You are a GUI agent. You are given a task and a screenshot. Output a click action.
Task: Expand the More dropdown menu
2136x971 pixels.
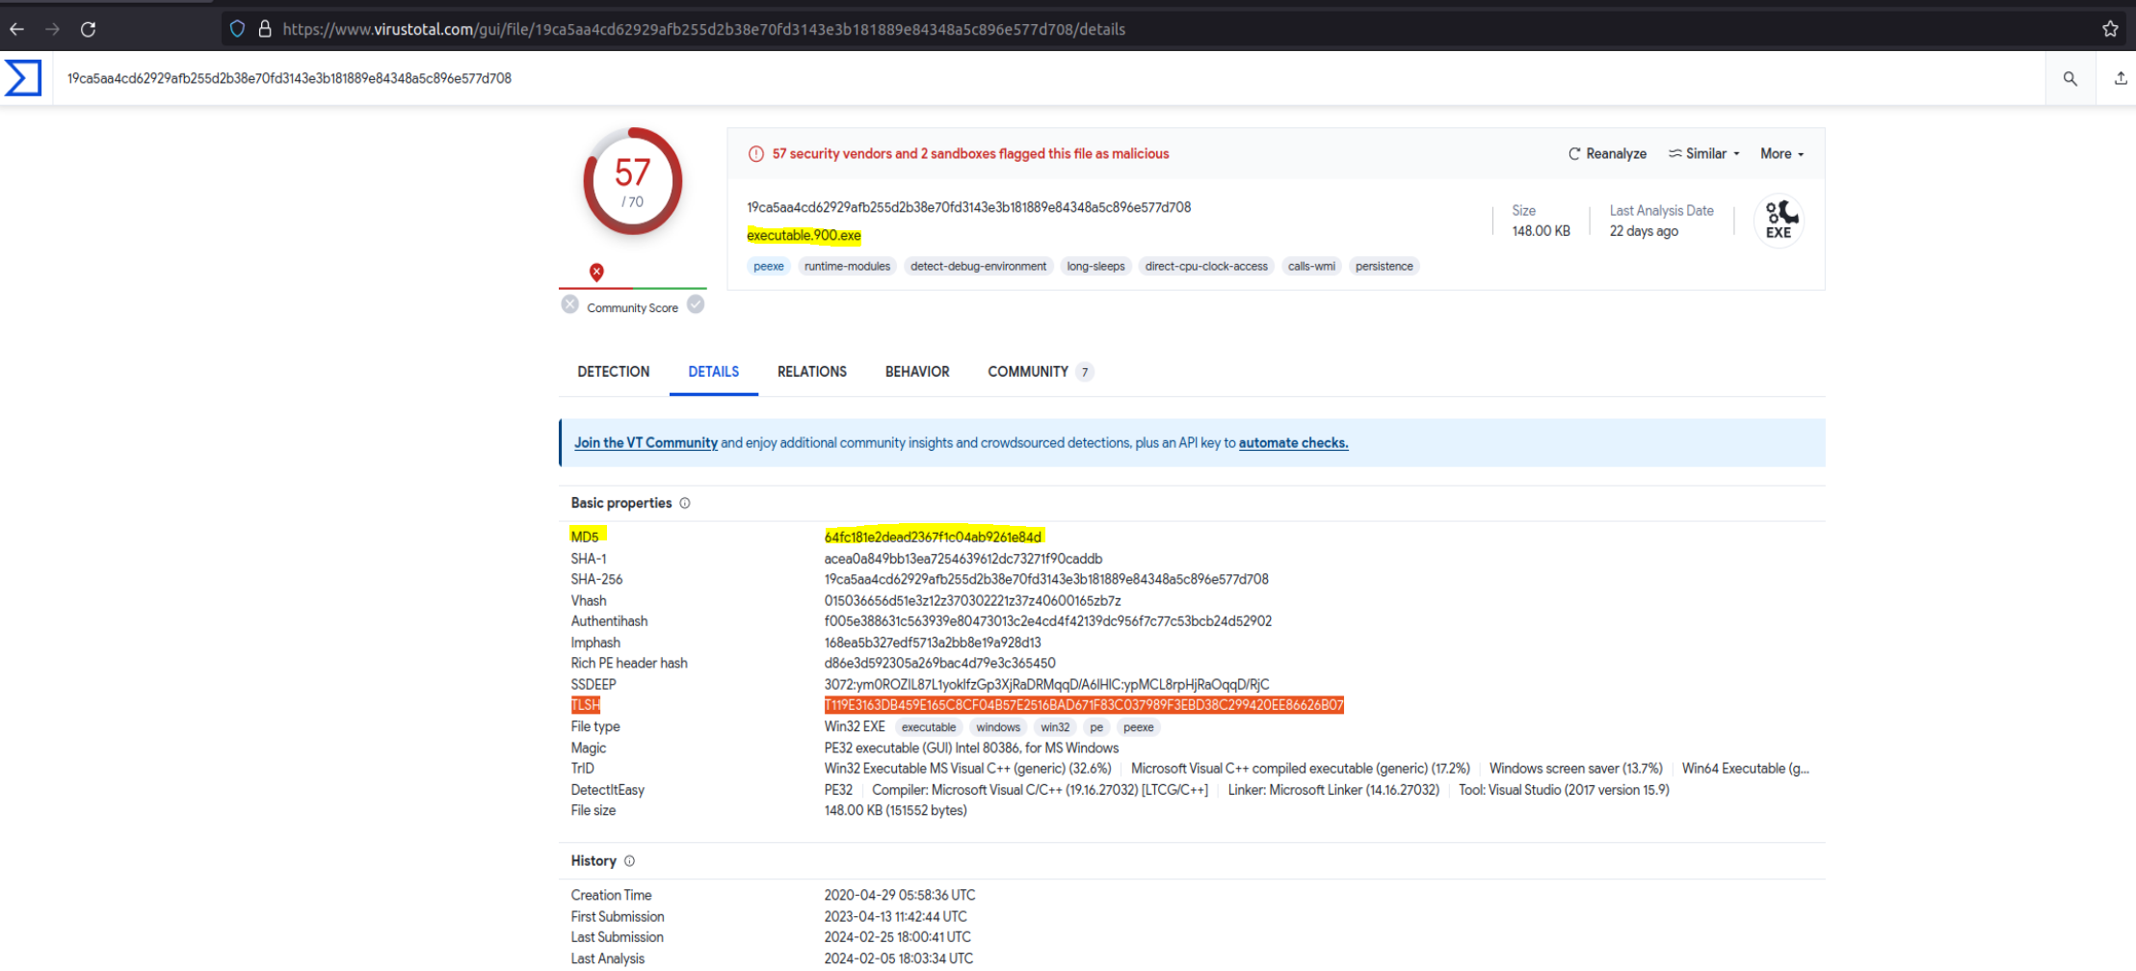(x=1781, y=154)
